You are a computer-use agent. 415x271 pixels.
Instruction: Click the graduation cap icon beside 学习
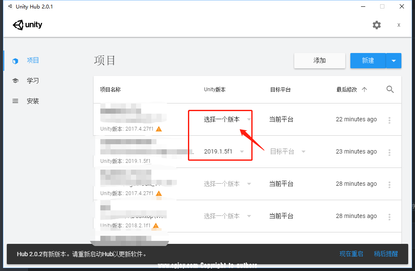tap(15, 81)
